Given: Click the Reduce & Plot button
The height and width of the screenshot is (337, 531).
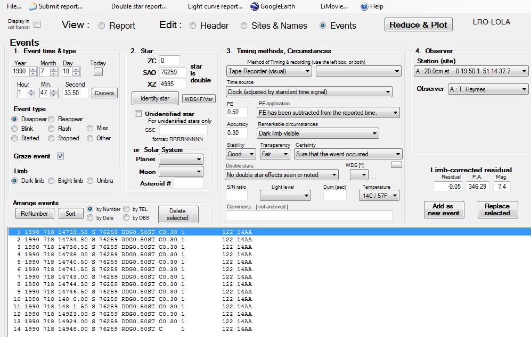Looking at the screenshot, I should [418, 25].
